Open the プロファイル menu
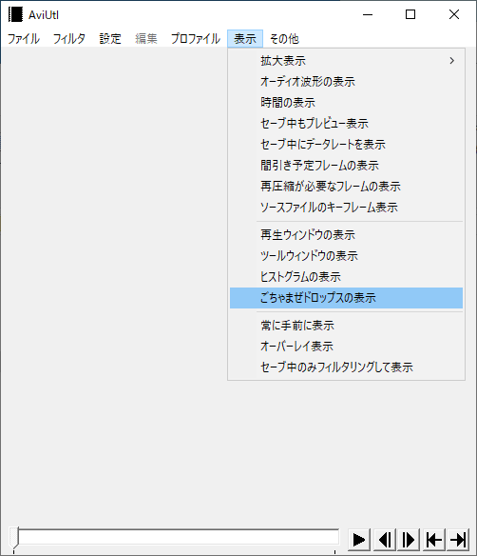The width and height of the screenshot is (477, 556). click(196, 38)
